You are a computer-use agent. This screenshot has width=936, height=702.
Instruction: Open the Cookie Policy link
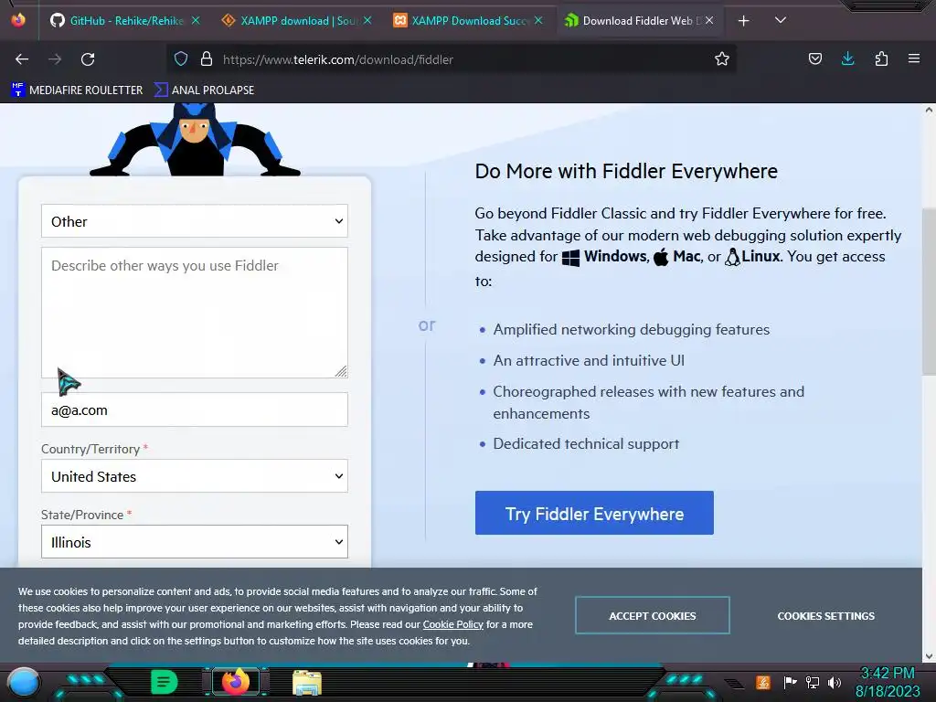tap(453, 624)
